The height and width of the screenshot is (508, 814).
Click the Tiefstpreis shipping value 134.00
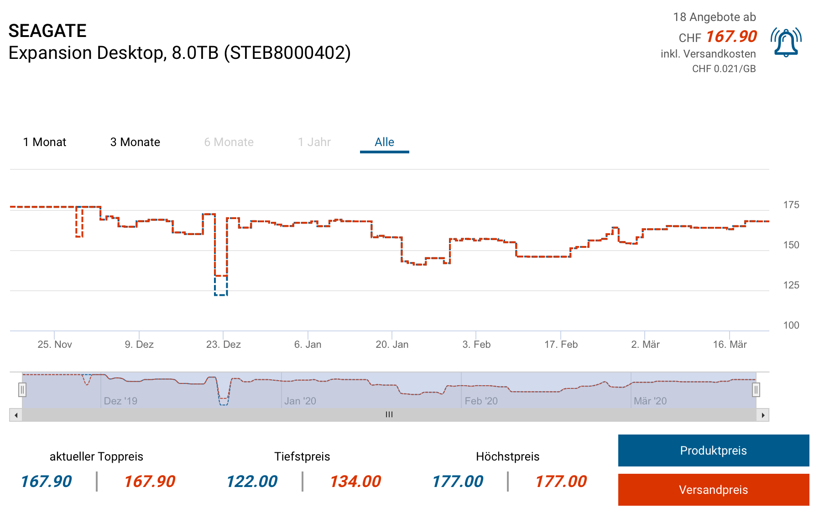coord(355,481)
